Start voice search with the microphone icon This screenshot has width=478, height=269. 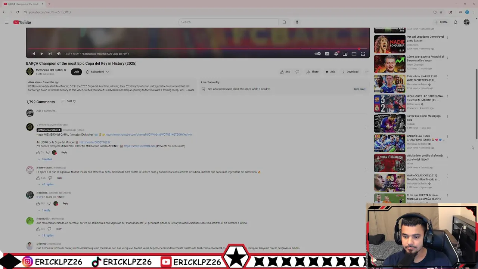coord(297,22)
